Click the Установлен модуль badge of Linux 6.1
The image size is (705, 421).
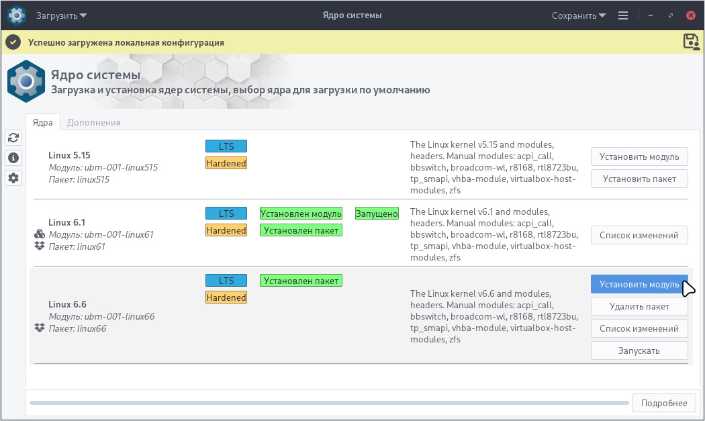point(301,214)
